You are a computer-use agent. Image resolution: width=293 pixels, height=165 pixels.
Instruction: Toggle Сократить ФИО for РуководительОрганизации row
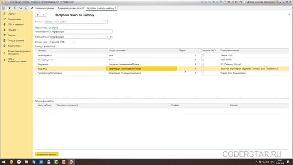(x=202, y=73)
